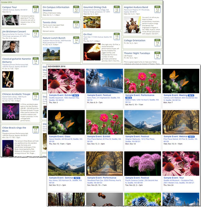The image size is (201, 207).
Task: Open Sample Event: Class title
Action: (x=59, y=136)
